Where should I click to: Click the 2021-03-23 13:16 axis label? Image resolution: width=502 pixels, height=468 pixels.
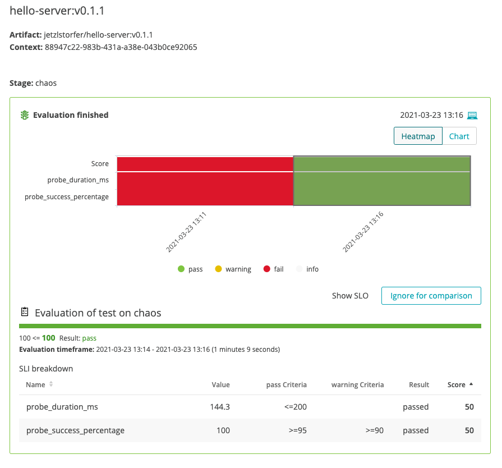(x=363, y=232)
